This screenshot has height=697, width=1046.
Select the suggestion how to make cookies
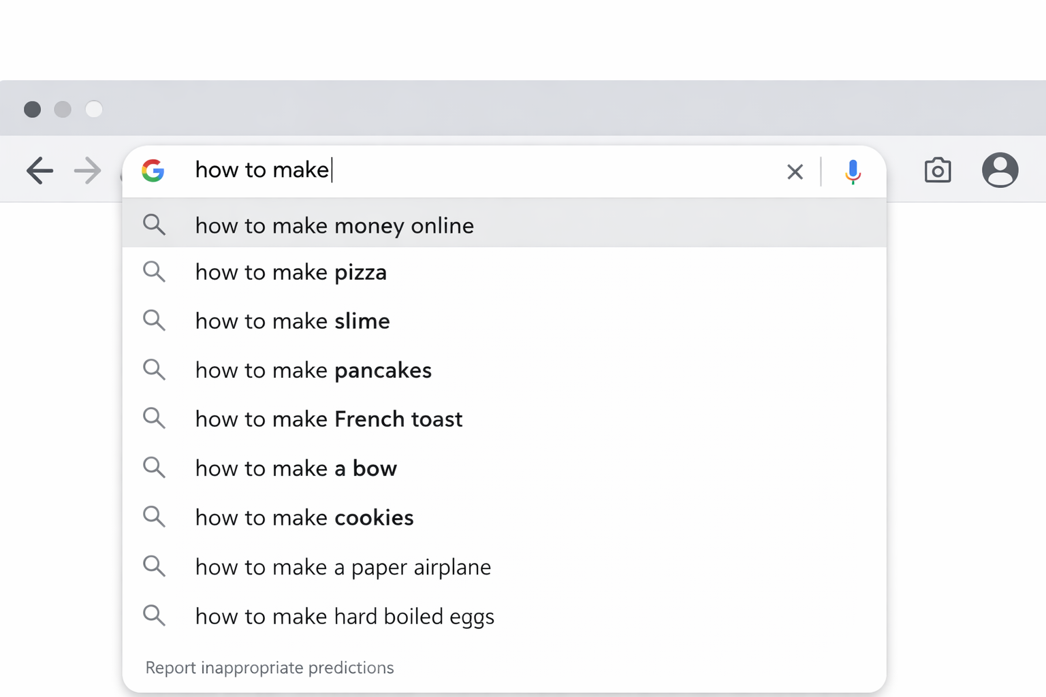point(304,517)
